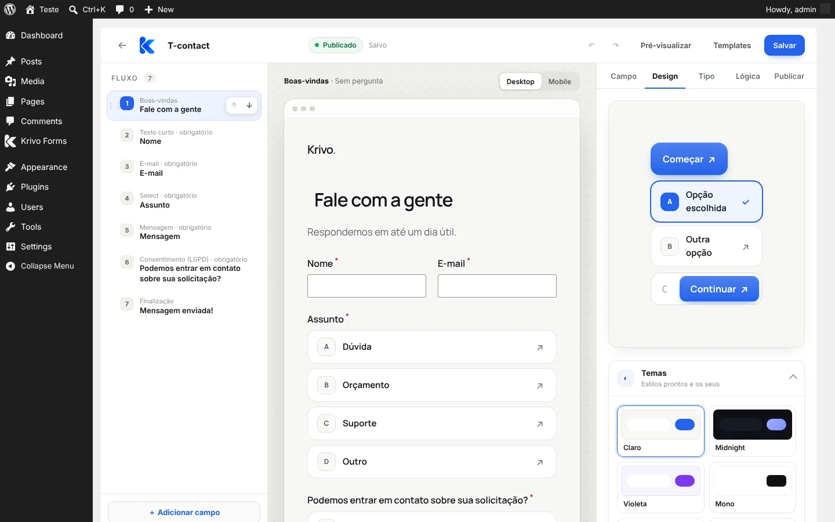Move Boas-vindas step up

(234, 105)
